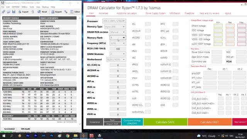
Task: Open the Help and my reviews tab
Action: 209,14
